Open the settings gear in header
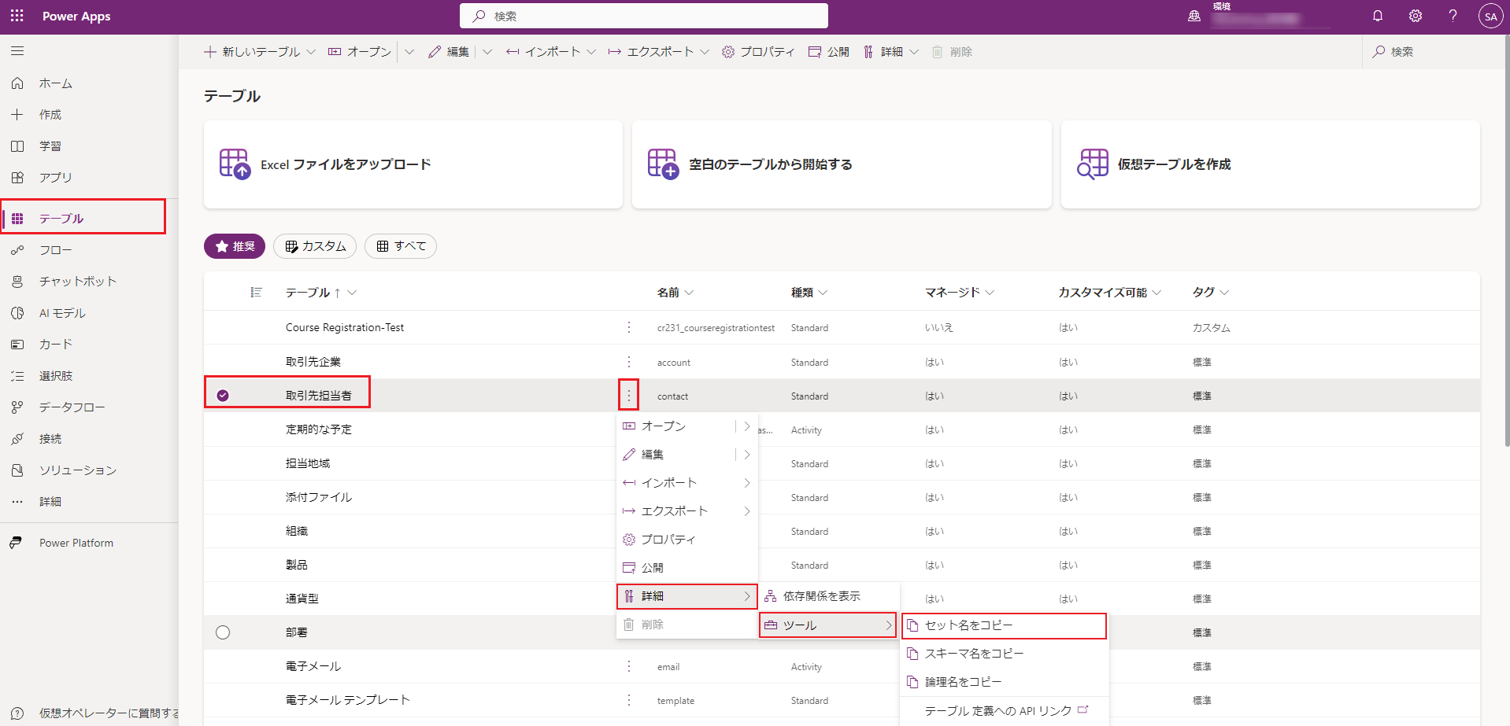1510x726 pixels. tap(1416, 16)
